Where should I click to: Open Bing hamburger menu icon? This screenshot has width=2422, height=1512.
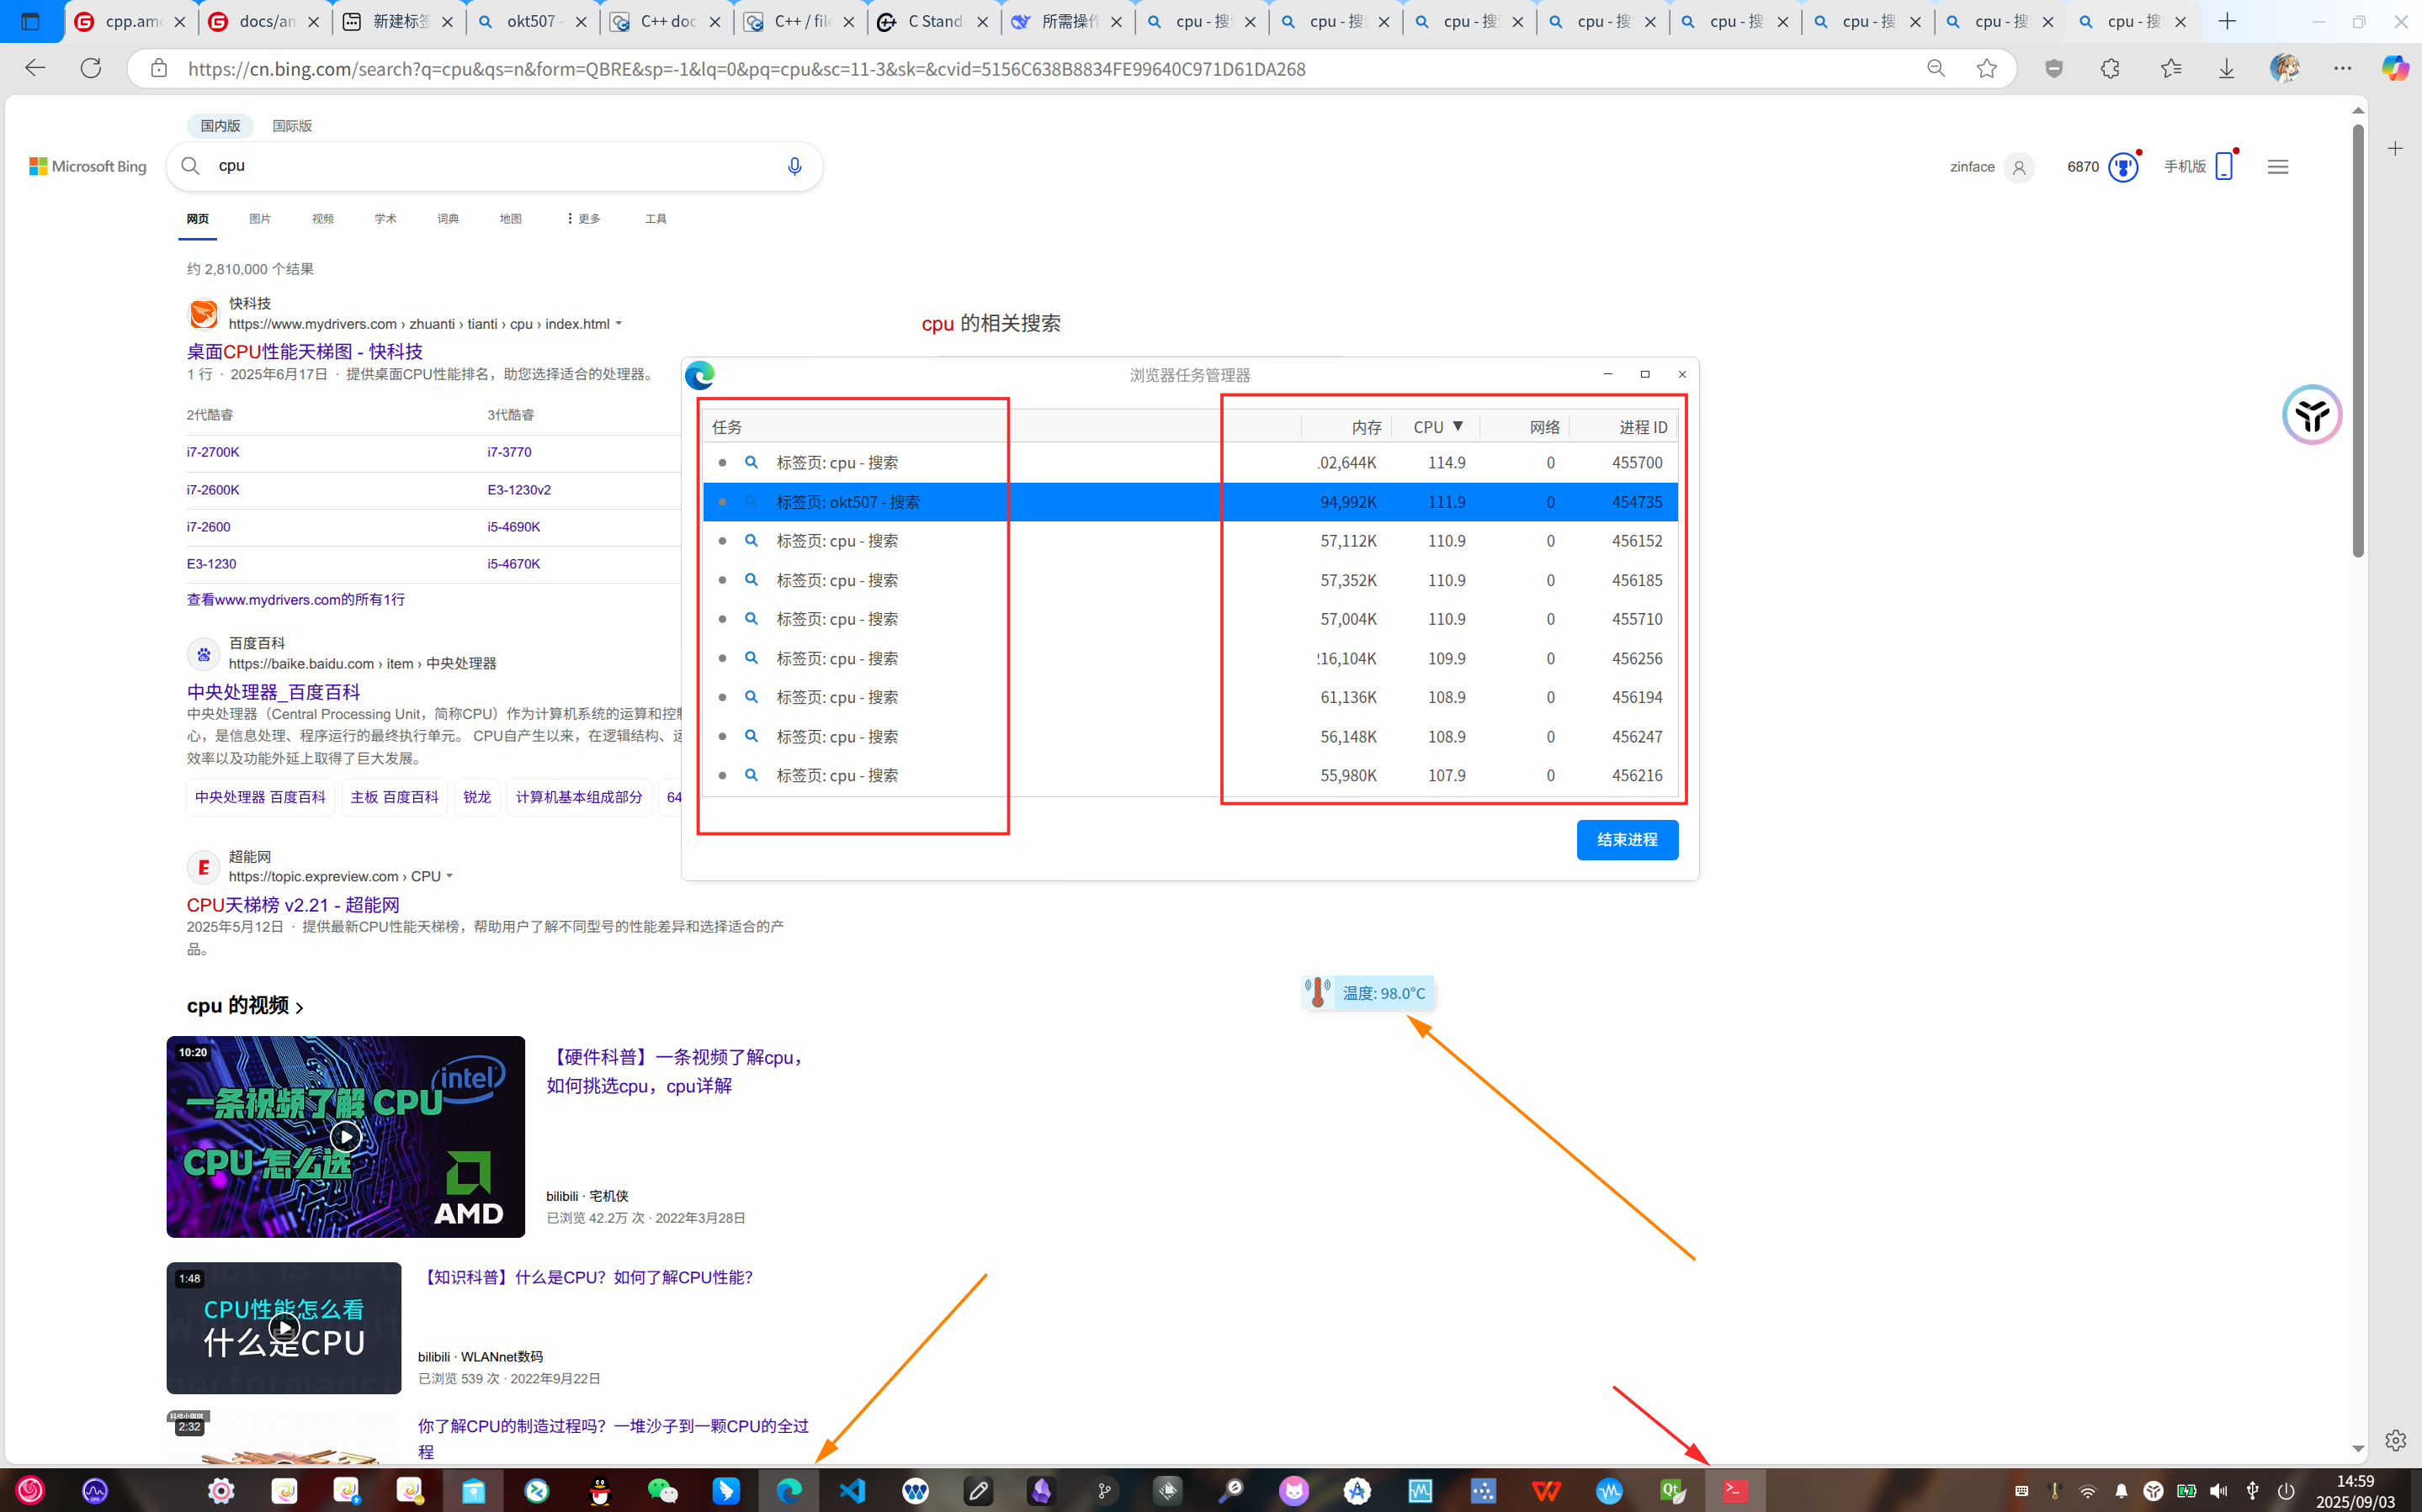2278,167
